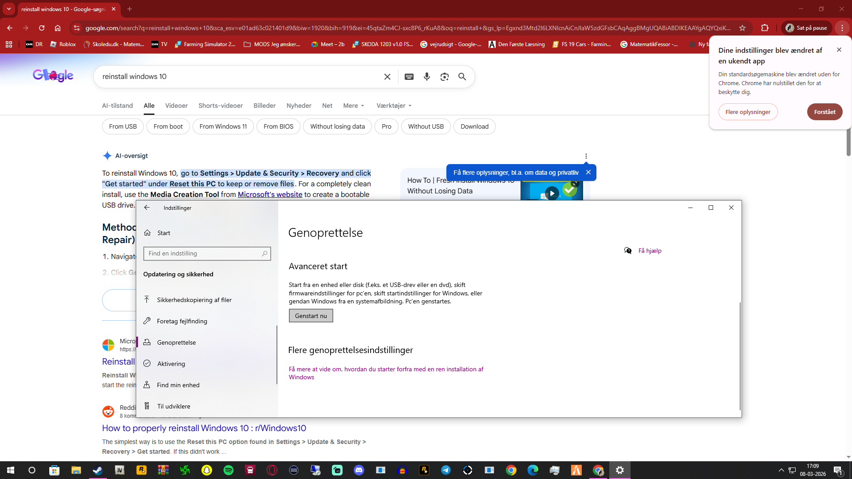Clear the search text with X icon
Image resolution: width=852 pixels, height=479 pixels.
[x=387, y=77]
